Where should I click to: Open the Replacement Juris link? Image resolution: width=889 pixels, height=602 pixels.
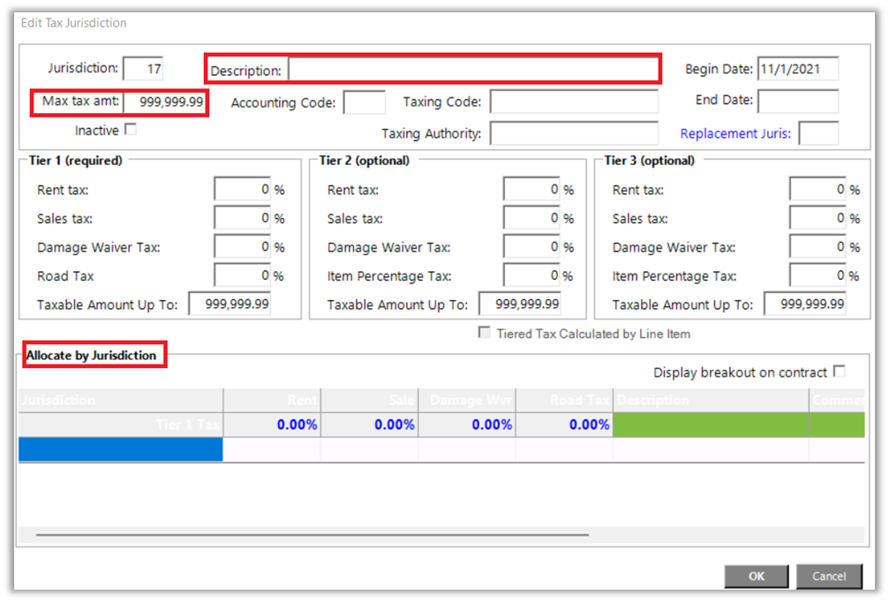tap(735, 134)
